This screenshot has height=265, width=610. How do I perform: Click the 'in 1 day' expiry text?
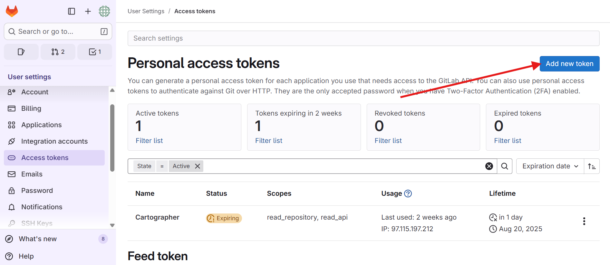point(510,217)
